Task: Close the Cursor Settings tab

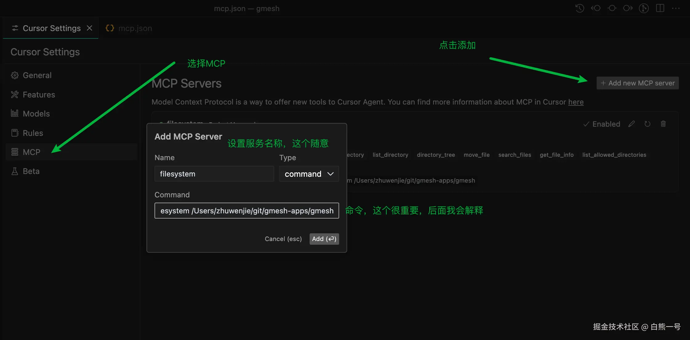Action: coord(90,28)
